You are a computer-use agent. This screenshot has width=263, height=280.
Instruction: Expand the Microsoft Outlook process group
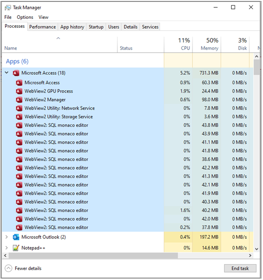[6, 237]
